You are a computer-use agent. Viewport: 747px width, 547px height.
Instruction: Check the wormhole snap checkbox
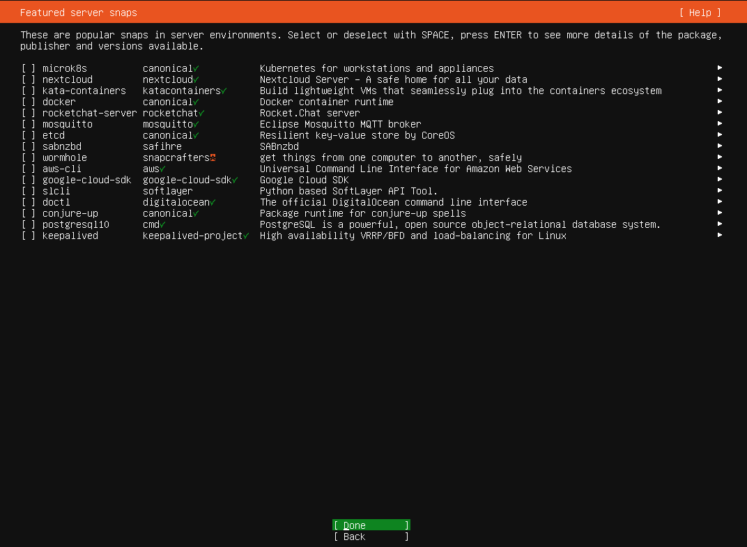pos(28,157)
